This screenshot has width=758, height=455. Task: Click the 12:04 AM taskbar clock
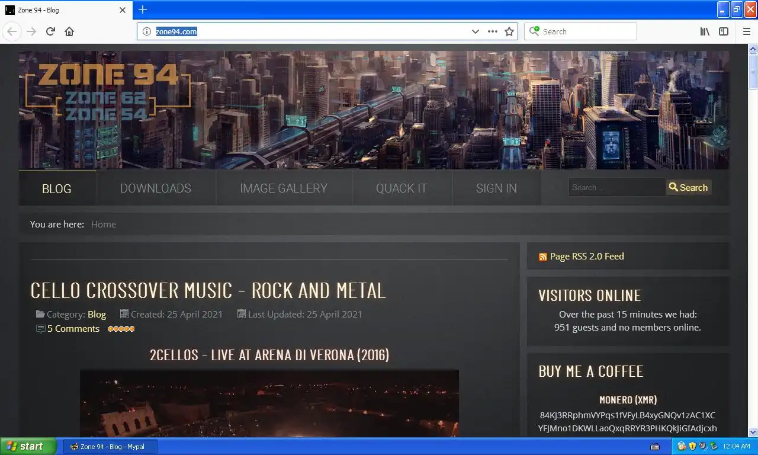(737, 446)
